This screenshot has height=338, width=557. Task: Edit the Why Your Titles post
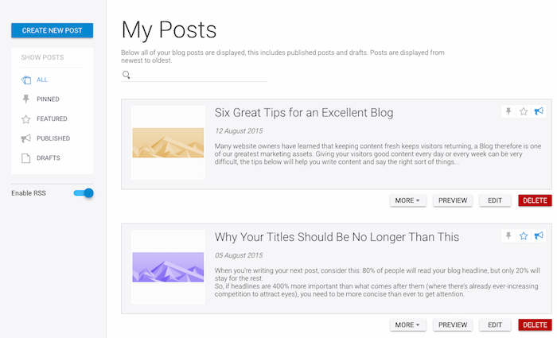[x=495, y=324]
